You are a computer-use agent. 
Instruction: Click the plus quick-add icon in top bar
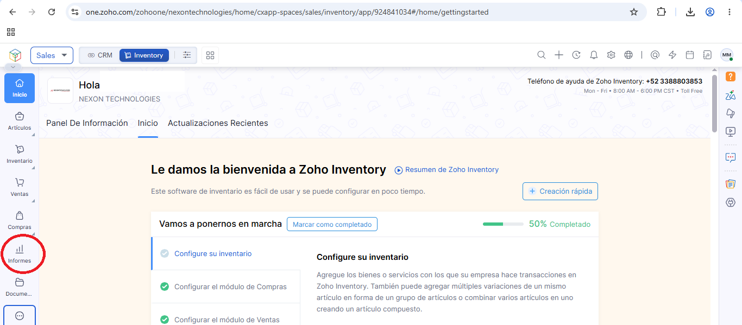click(x=559, y=55)
